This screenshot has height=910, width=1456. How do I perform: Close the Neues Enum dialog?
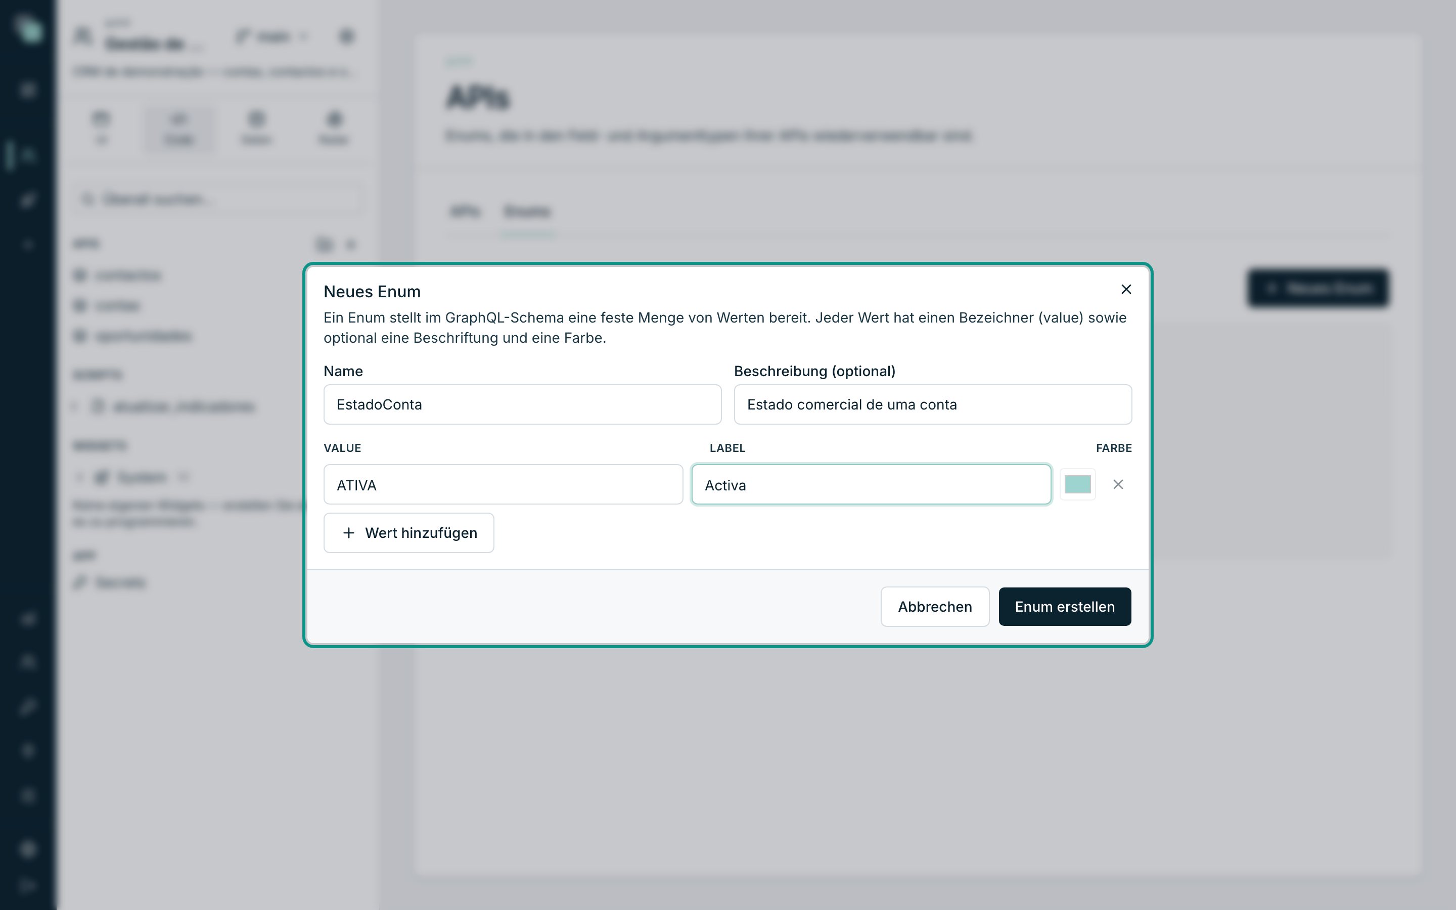pos(1126,290)
